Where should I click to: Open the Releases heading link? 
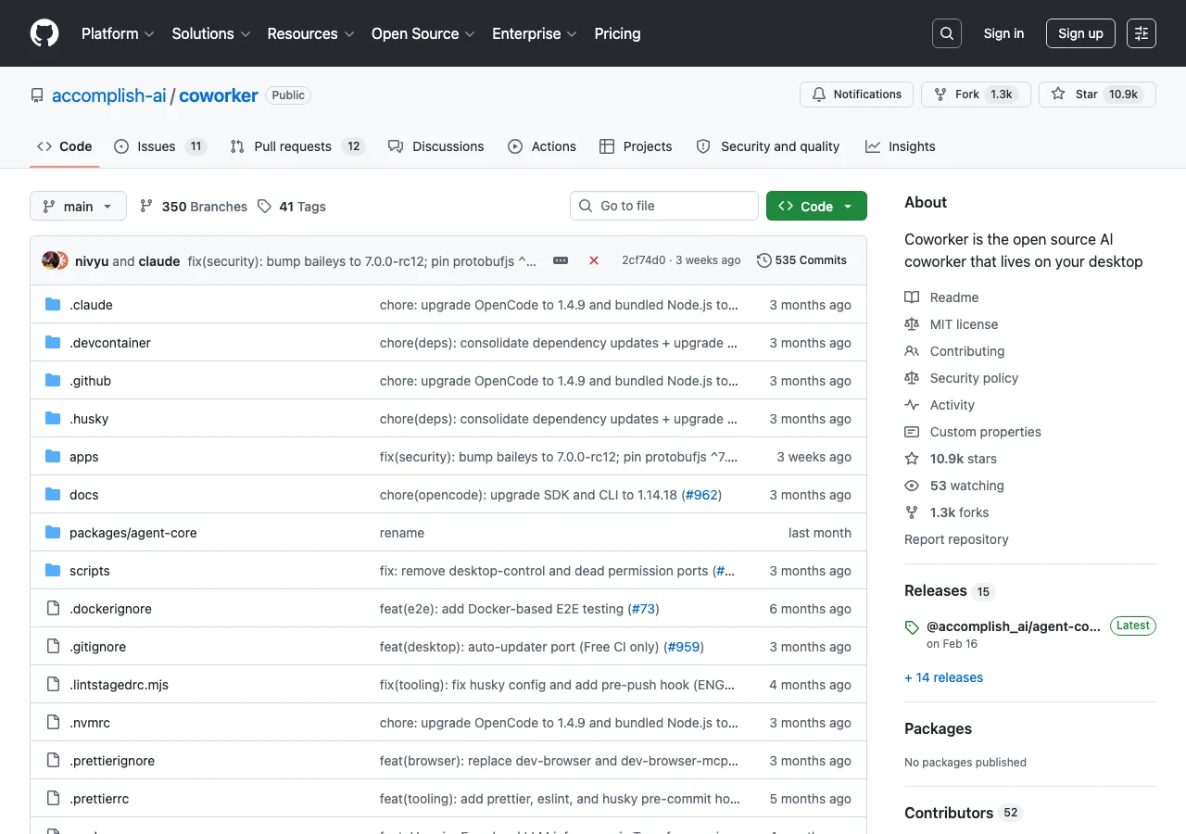tap(949, 591)
